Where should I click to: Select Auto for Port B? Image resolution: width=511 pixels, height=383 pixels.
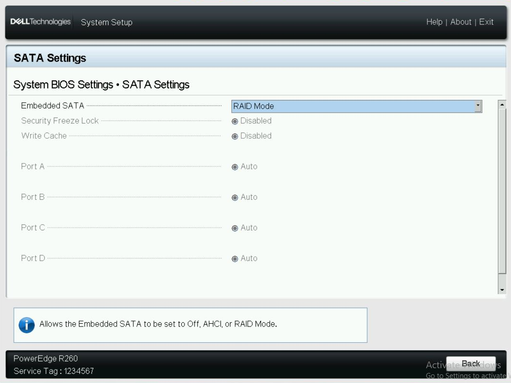pyautogui.click(x=235, y=197)
